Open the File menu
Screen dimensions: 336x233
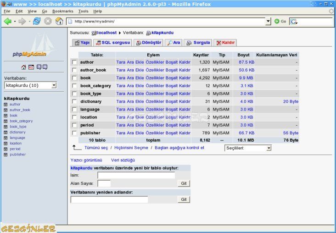click(7, 11)
